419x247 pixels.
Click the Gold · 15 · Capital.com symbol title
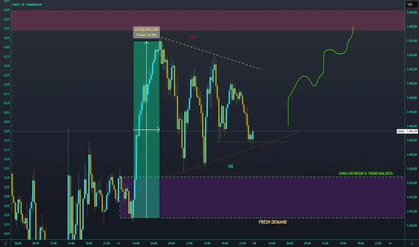[x=27, y=4]
